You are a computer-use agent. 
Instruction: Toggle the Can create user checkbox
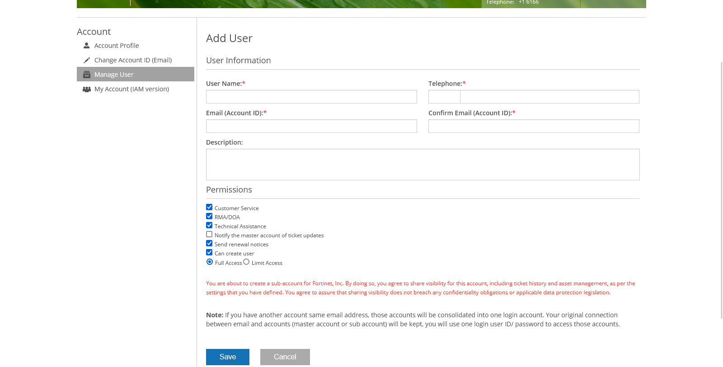209,253
